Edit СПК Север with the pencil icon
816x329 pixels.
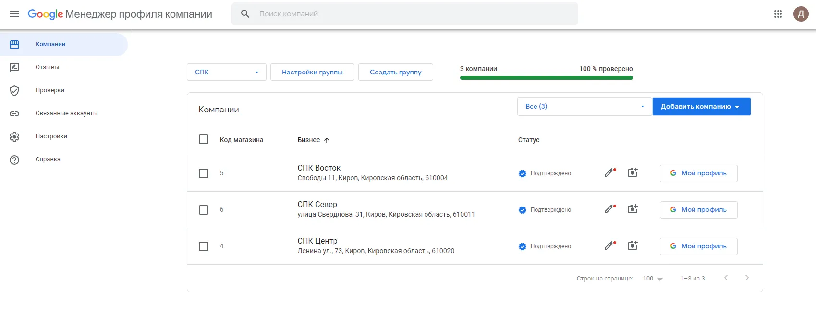click(x=610, y=209)
